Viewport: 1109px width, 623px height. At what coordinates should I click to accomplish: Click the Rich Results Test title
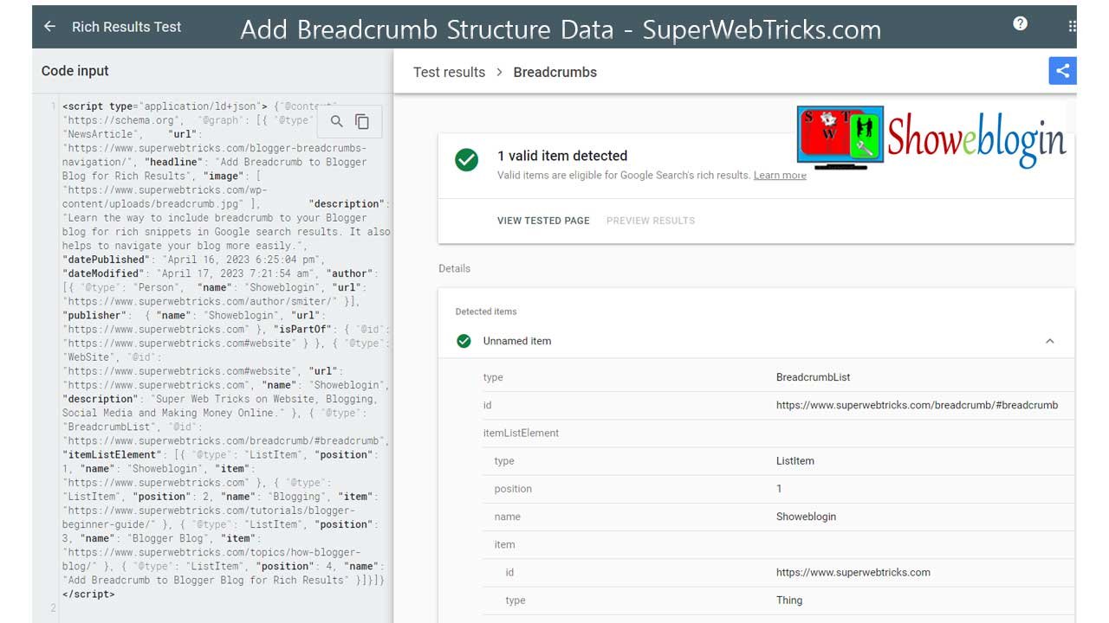(126, 27)
